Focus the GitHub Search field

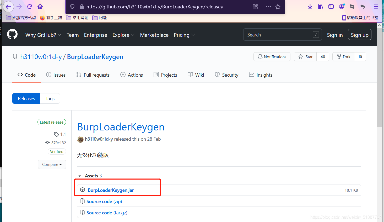point(283,35)
